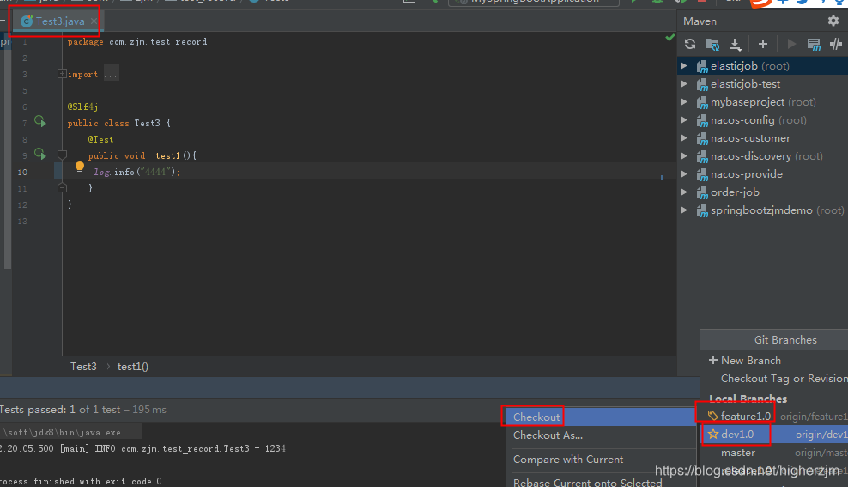
Task: Select elasticjob-test project row
Action: tap(762, 84)
